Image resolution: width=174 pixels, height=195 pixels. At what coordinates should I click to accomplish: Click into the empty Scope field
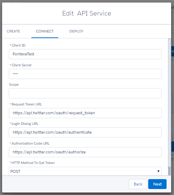click(85, 93)
